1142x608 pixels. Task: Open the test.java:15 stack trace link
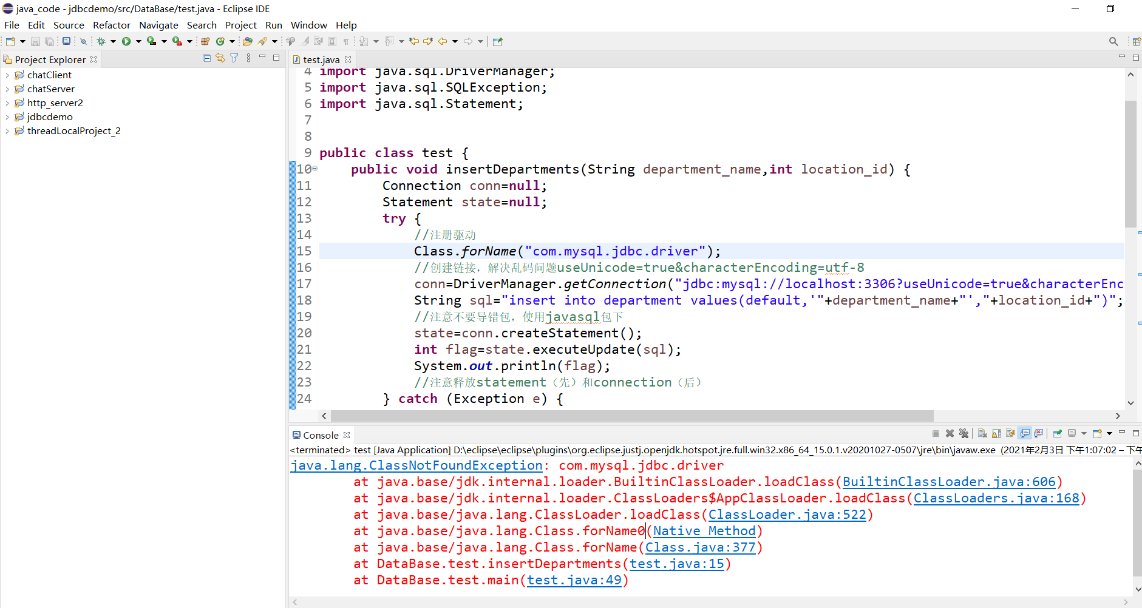[x=677, y=564]
